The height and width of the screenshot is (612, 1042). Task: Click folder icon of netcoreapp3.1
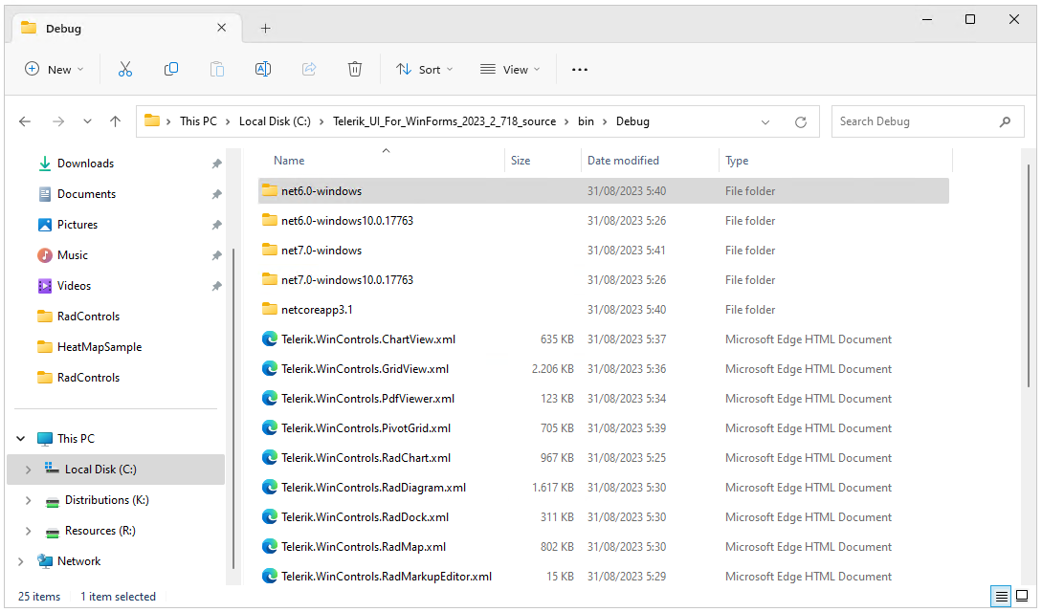(269, 309)
